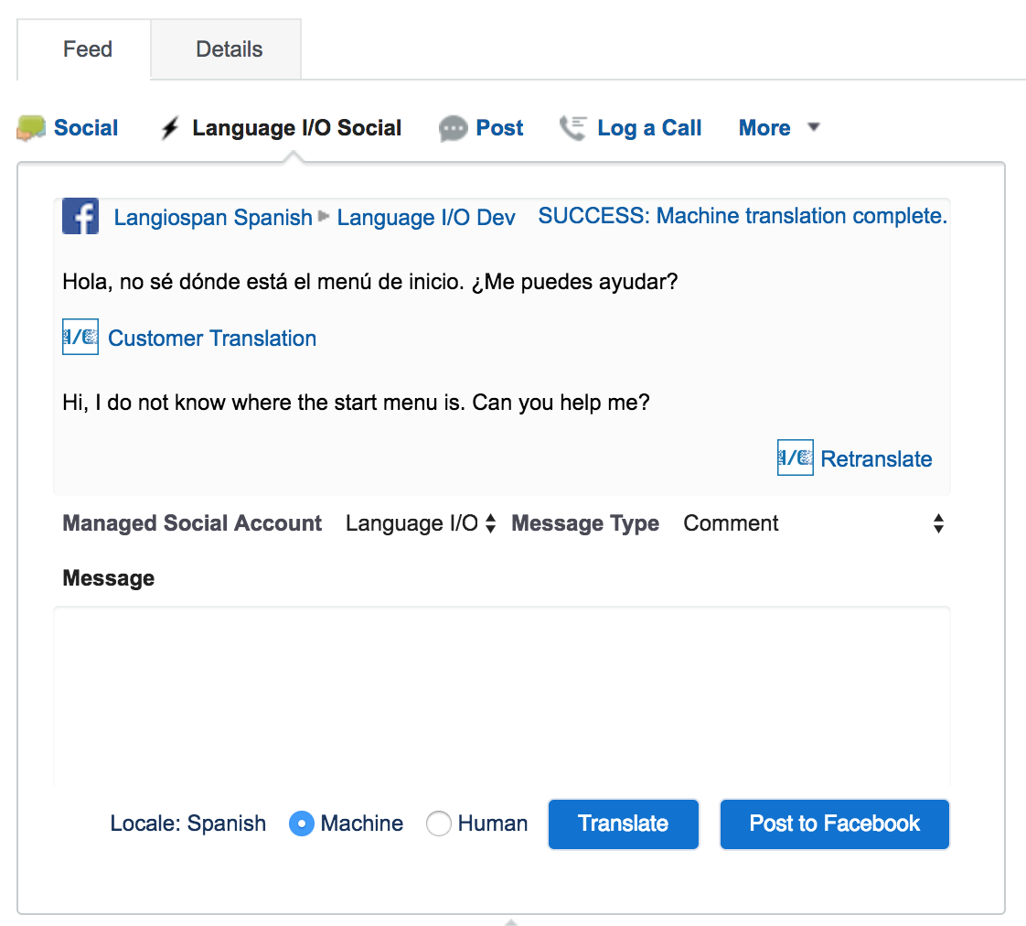Switch to the Details tab
1026x926 pixels.
tap(229, 49)
